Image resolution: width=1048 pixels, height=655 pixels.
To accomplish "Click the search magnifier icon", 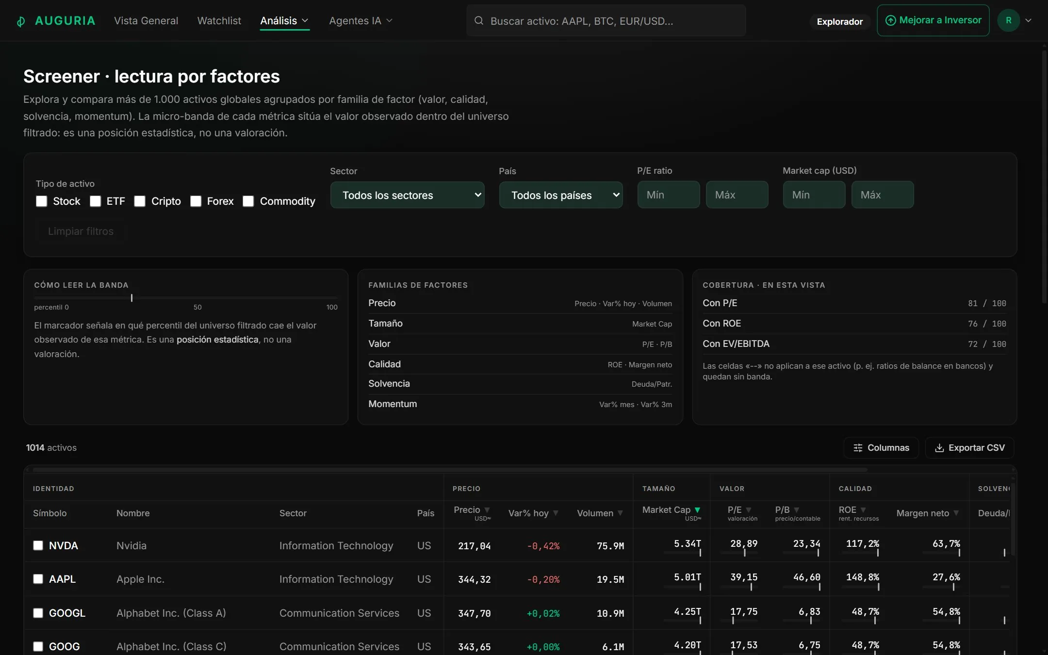I will [x=478, y=20].
